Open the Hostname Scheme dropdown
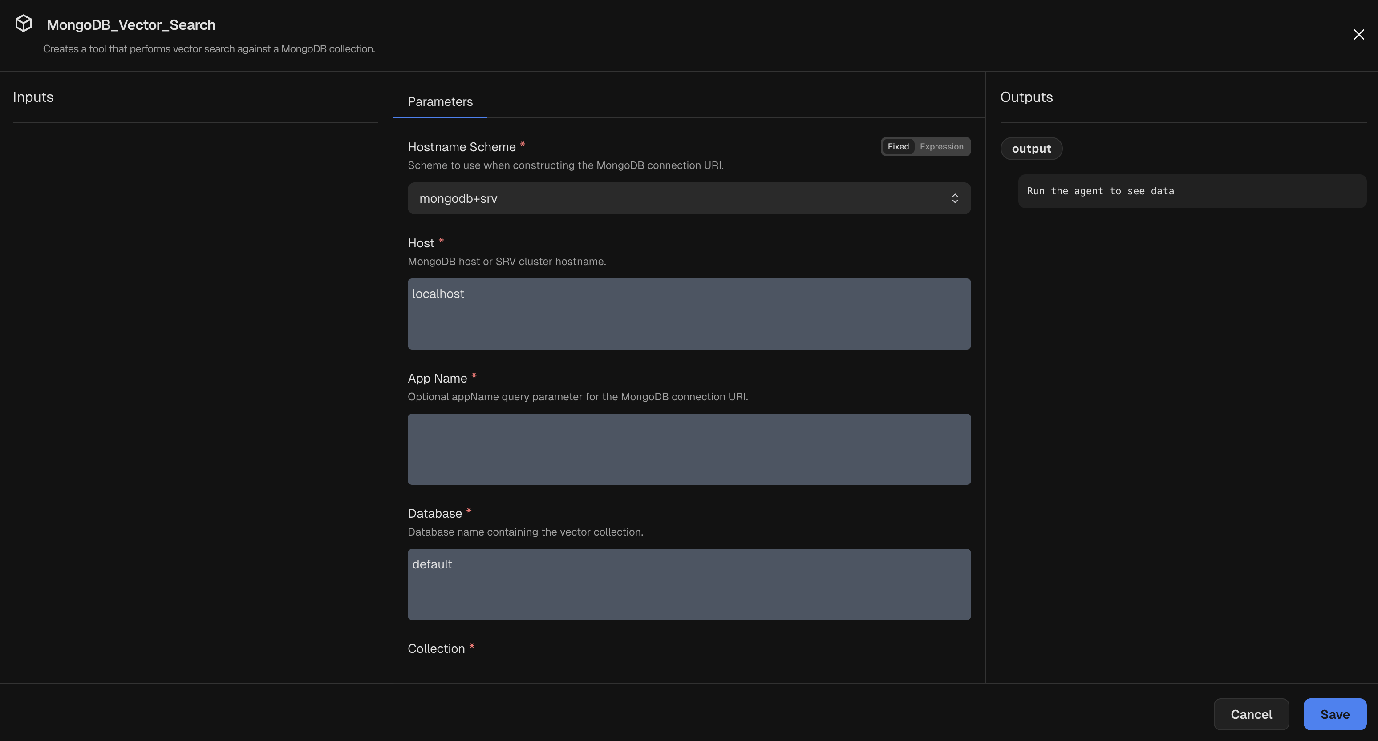 tap(689, 198)
